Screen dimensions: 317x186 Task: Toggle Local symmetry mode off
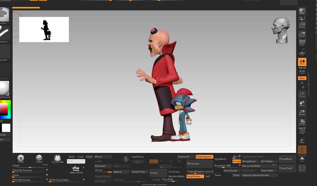point(302,62)
